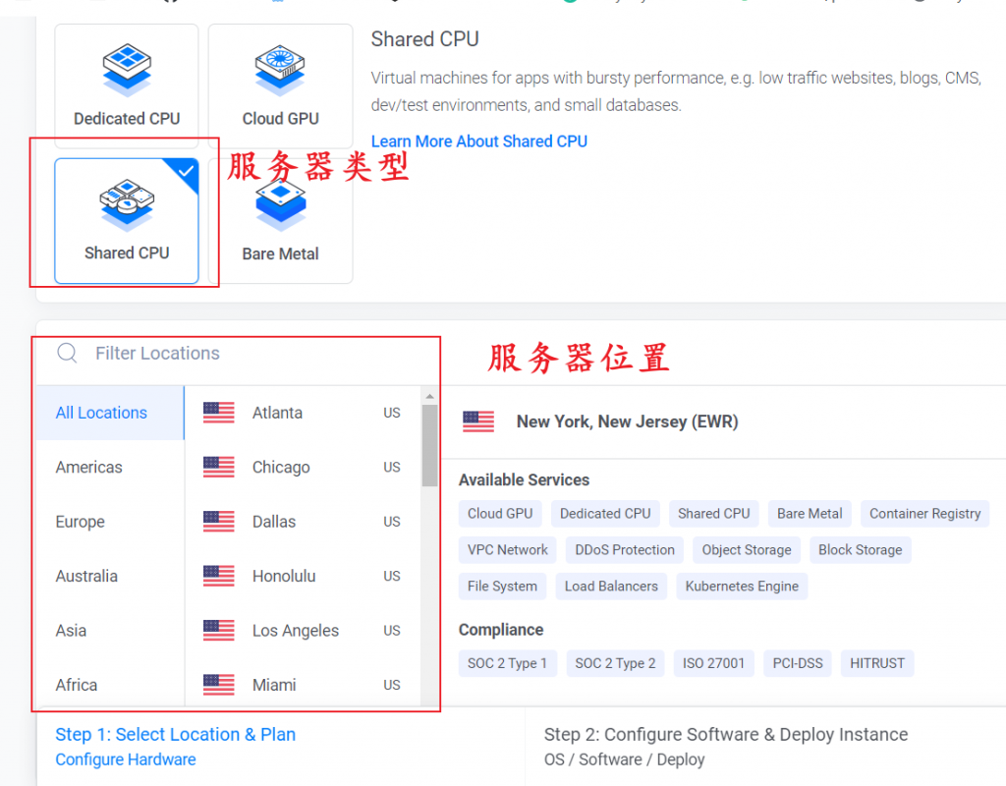Choose the Cloud GPU server type icon
This screenshot has width=1006, height=786.
280,70
